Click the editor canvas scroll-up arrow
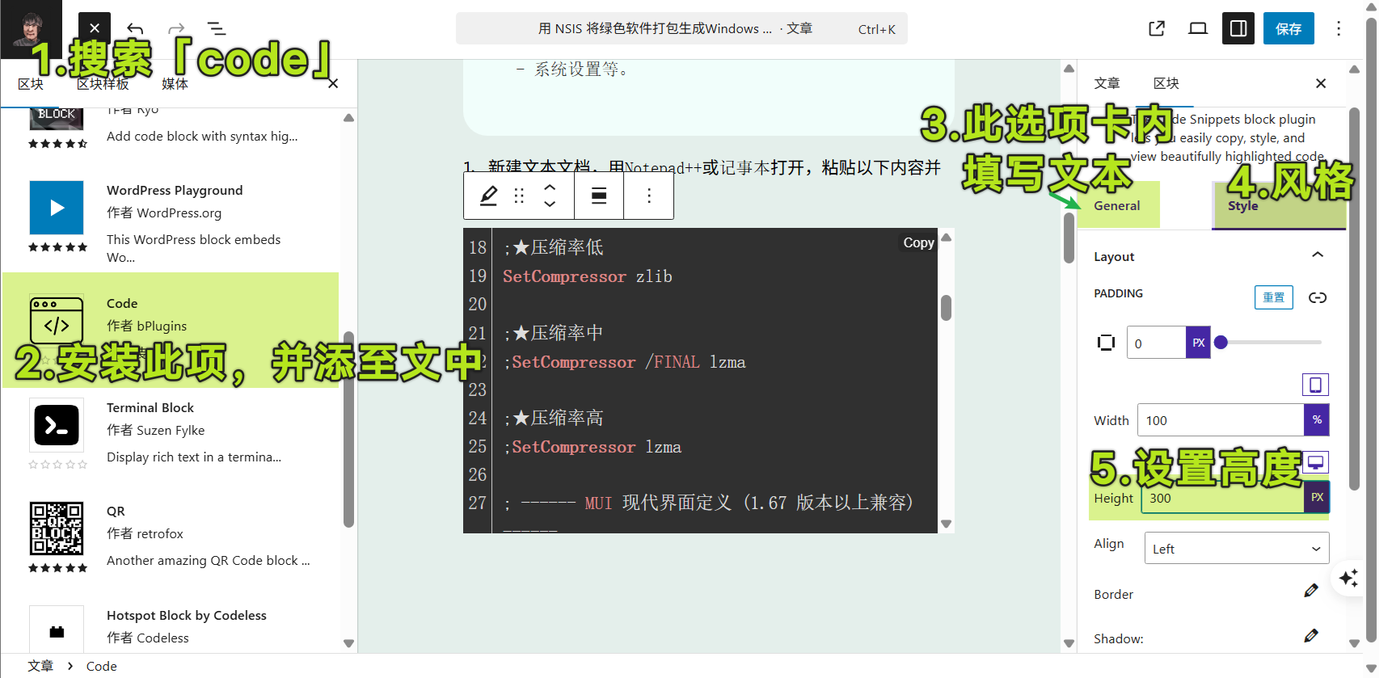The height and width of the screenshot is (678, 1379). point(1069,69)
